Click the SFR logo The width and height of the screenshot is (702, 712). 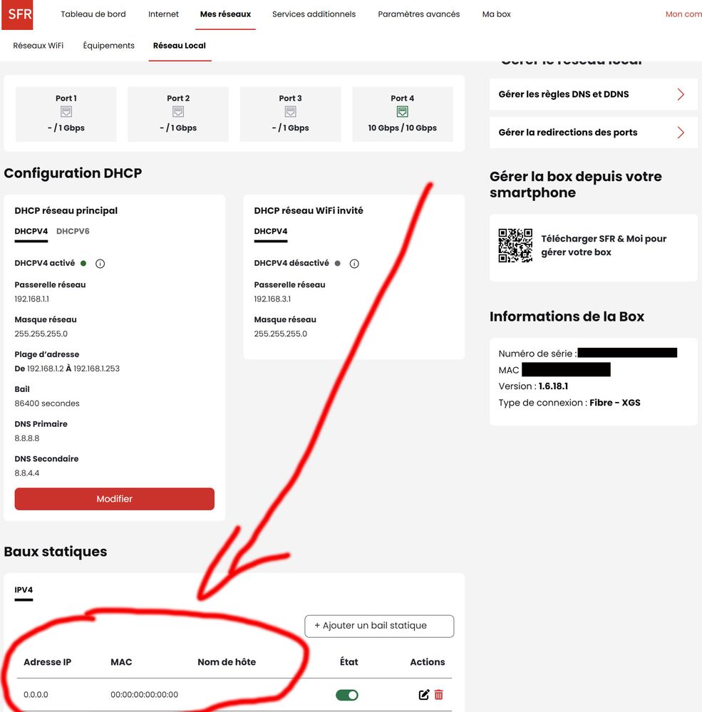[x=16, y=15]
